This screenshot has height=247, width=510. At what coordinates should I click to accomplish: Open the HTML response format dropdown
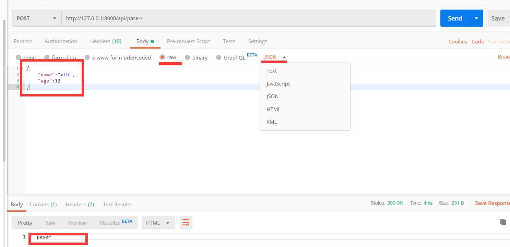click(158, 223)
